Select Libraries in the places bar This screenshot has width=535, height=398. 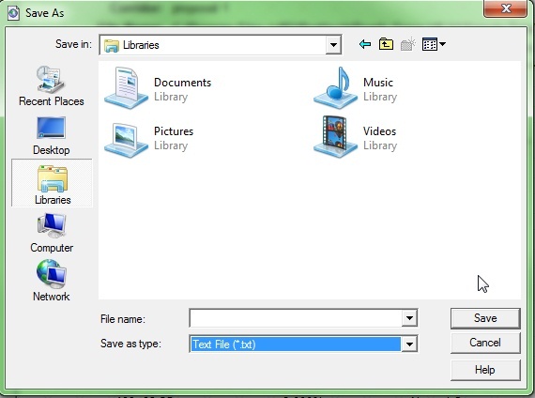coord(52,183)
